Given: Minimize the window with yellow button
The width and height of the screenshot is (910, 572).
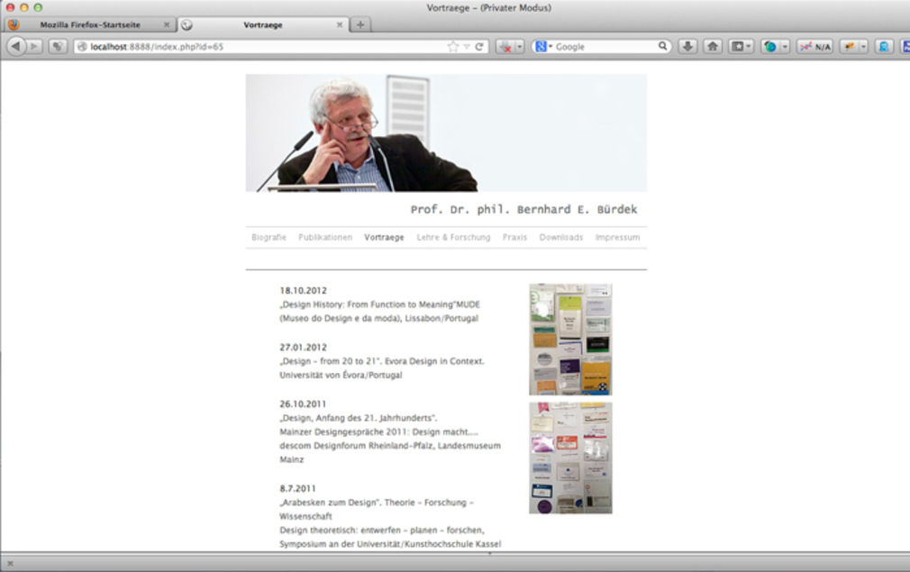Looking at the screenshot, I should pyautogui.click(x=24, y=7).
